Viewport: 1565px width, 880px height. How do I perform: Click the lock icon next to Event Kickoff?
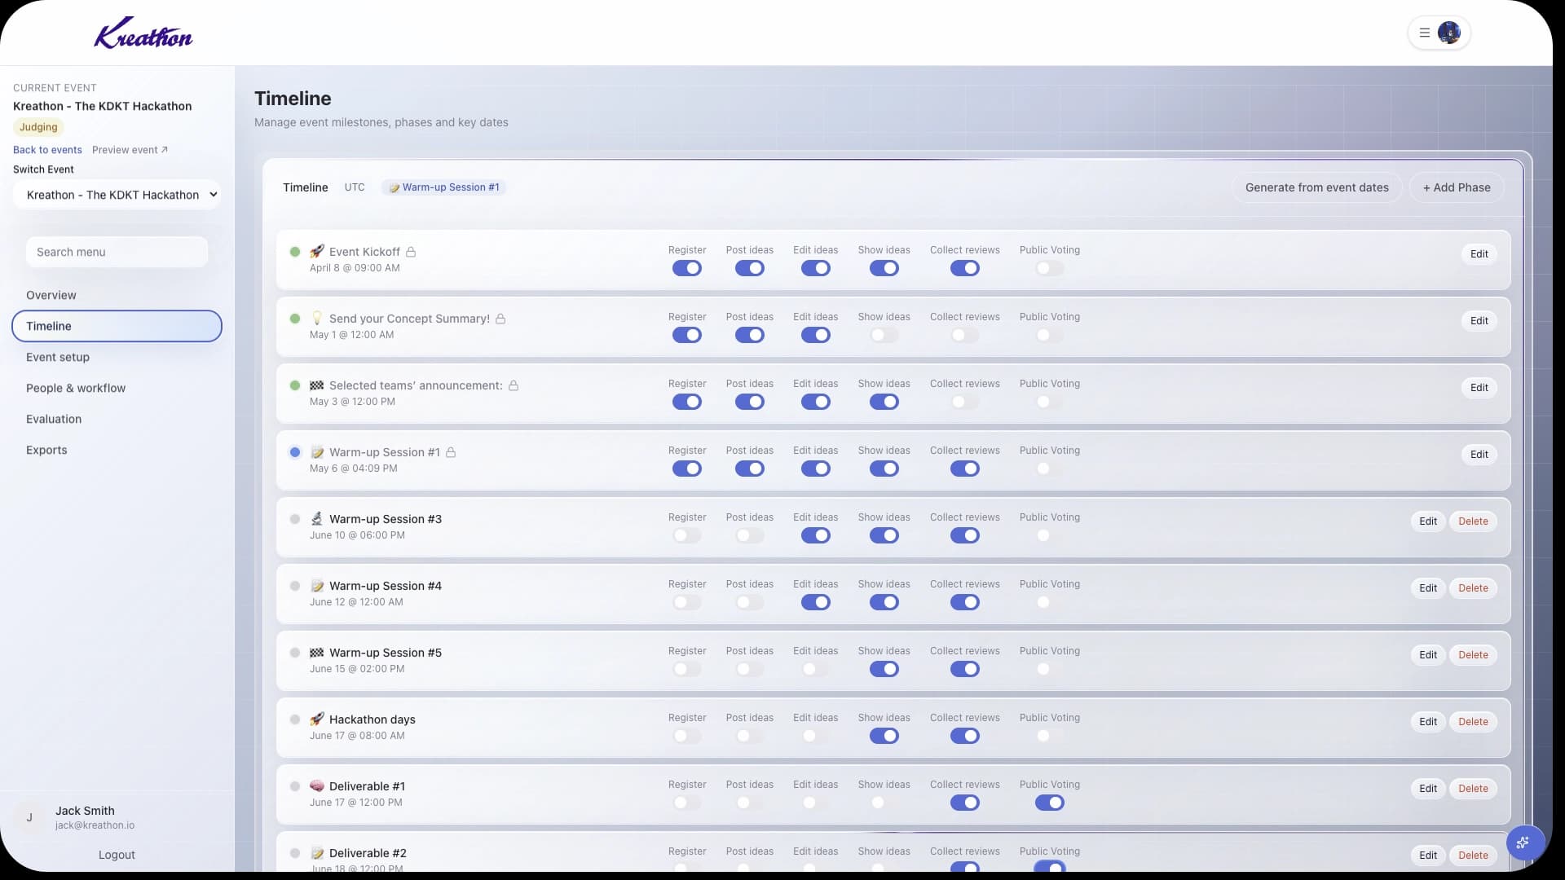click(411, 252)
